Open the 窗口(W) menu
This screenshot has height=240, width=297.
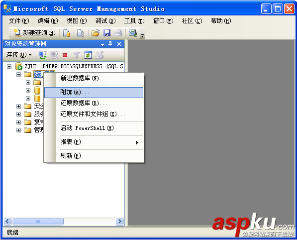click(x=163, y=21)
